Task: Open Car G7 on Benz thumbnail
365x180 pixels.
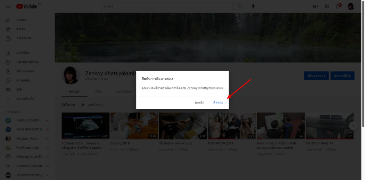Action: [330, 126]
